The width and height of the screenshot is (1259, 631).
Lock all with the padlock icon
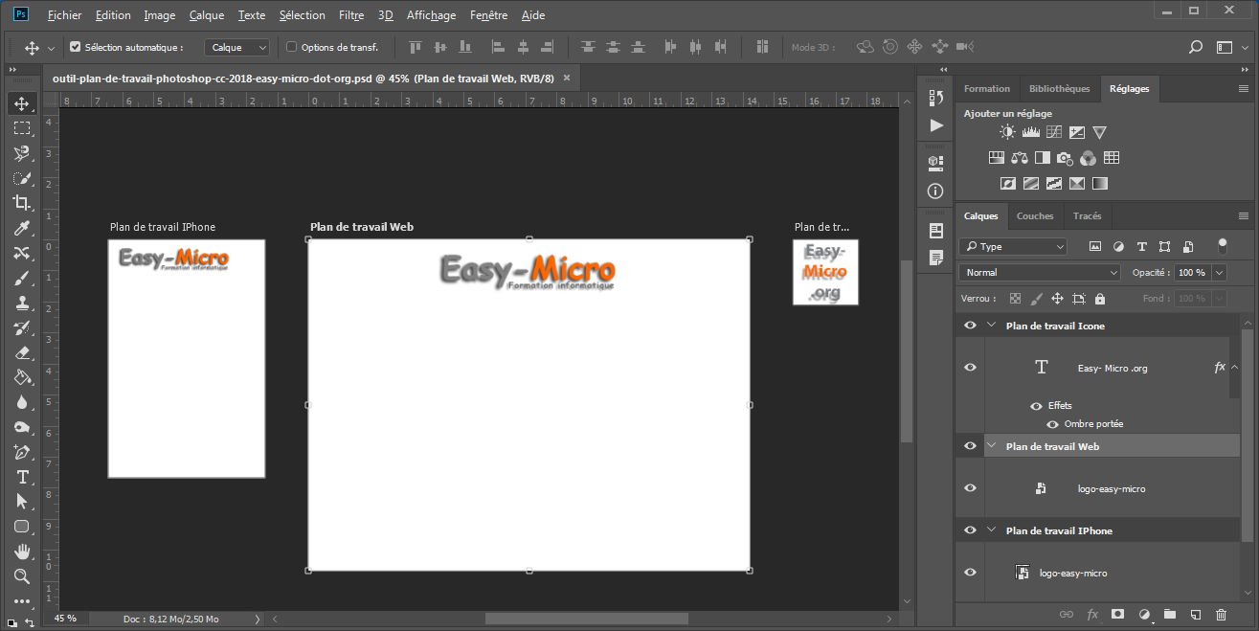click(x=1100, y=299)
